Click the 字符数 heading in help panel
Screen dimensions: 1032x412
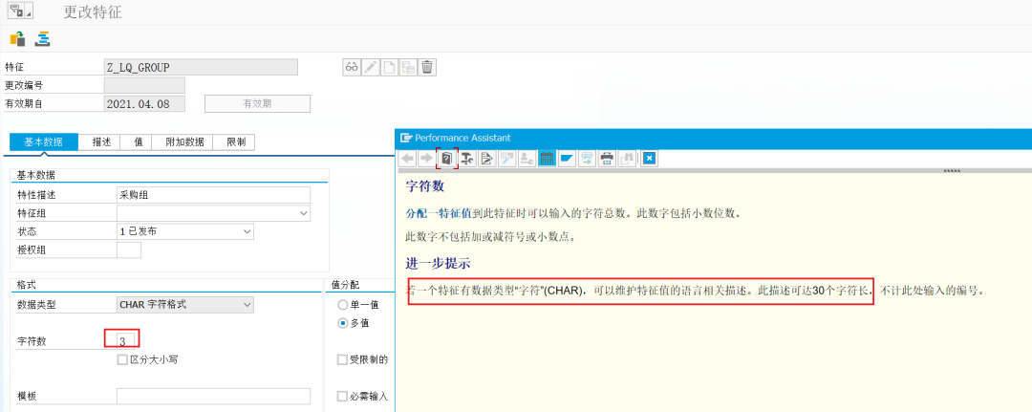(x=425, y=186)
